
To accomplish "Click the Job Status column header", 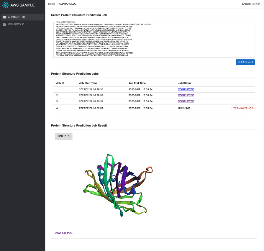I will click(185, 83).
